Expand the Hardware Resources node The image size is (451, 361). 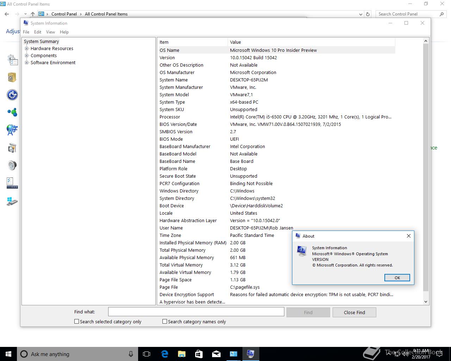[x=26, y=49]
